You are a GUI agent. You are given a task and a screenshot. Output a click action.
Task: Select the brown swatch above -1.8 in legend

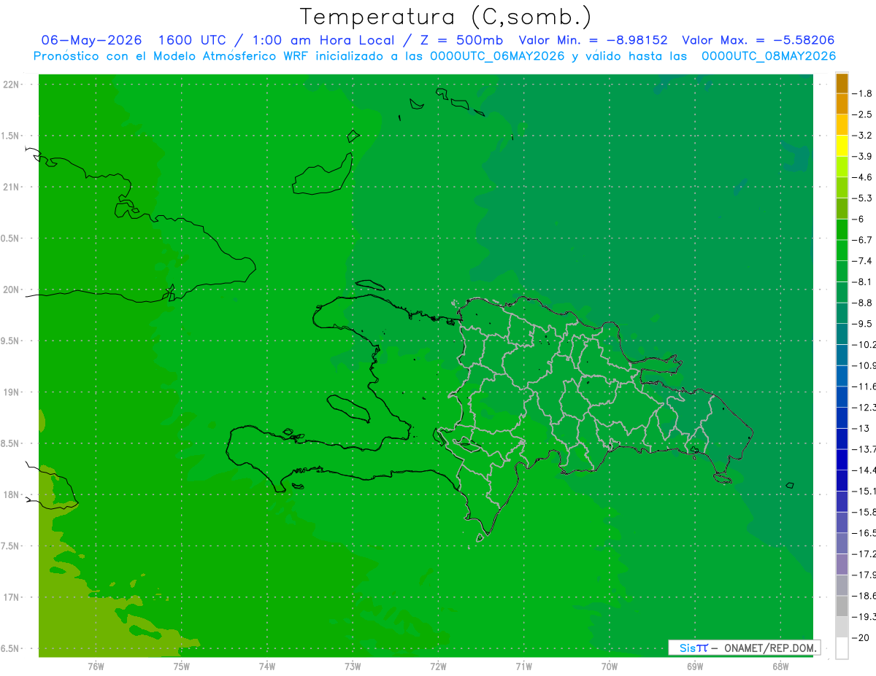[842, 84]
